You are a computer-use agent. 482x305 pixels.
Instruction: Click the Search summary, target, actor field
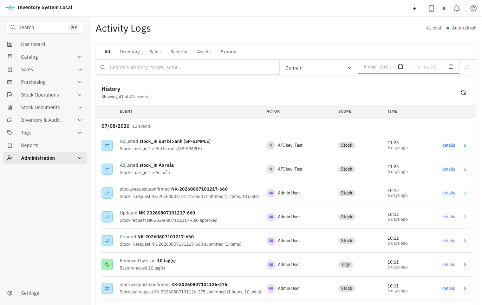tap(188, 67)
